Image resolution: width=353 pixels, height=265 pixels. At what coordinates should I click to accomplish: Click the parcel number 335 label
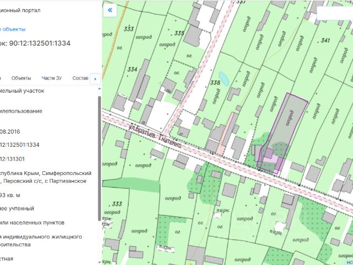179,33
